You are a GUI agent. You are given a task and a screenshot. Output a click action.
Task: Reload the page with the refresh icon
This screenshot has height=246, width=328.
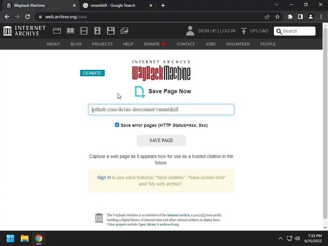tap(28, 17)
